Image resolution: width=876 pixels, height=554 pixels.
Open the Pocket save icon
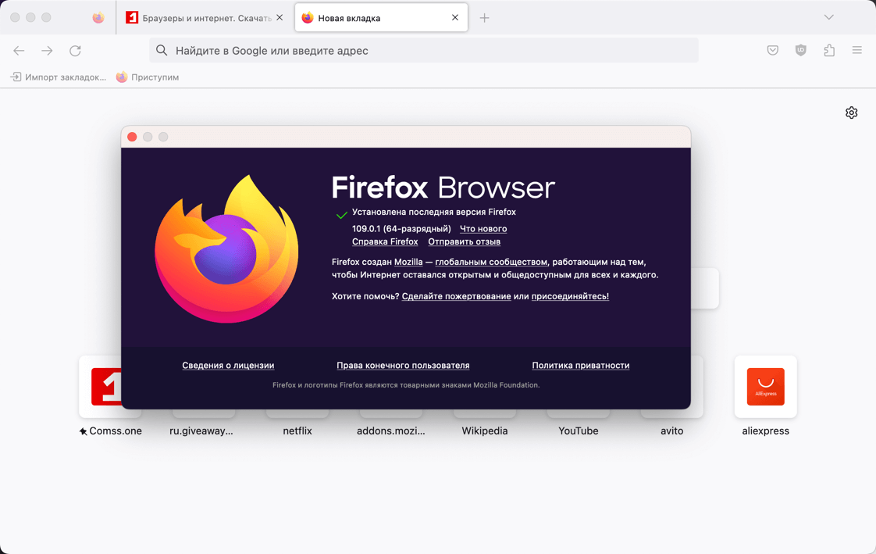(773, 50)
